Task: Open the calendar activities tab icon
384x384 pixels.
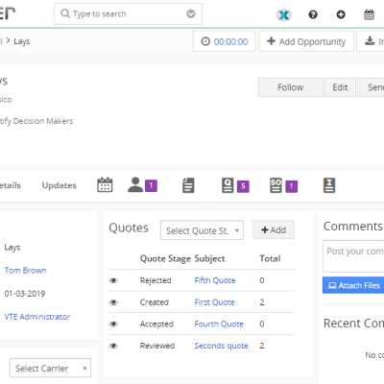Action: click(105, 184)
